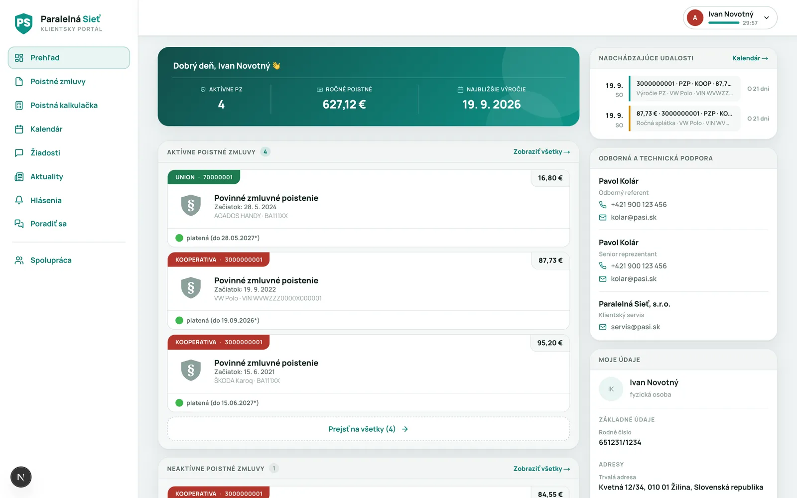Click the round N button bottom-left

[x=21, y=477]
